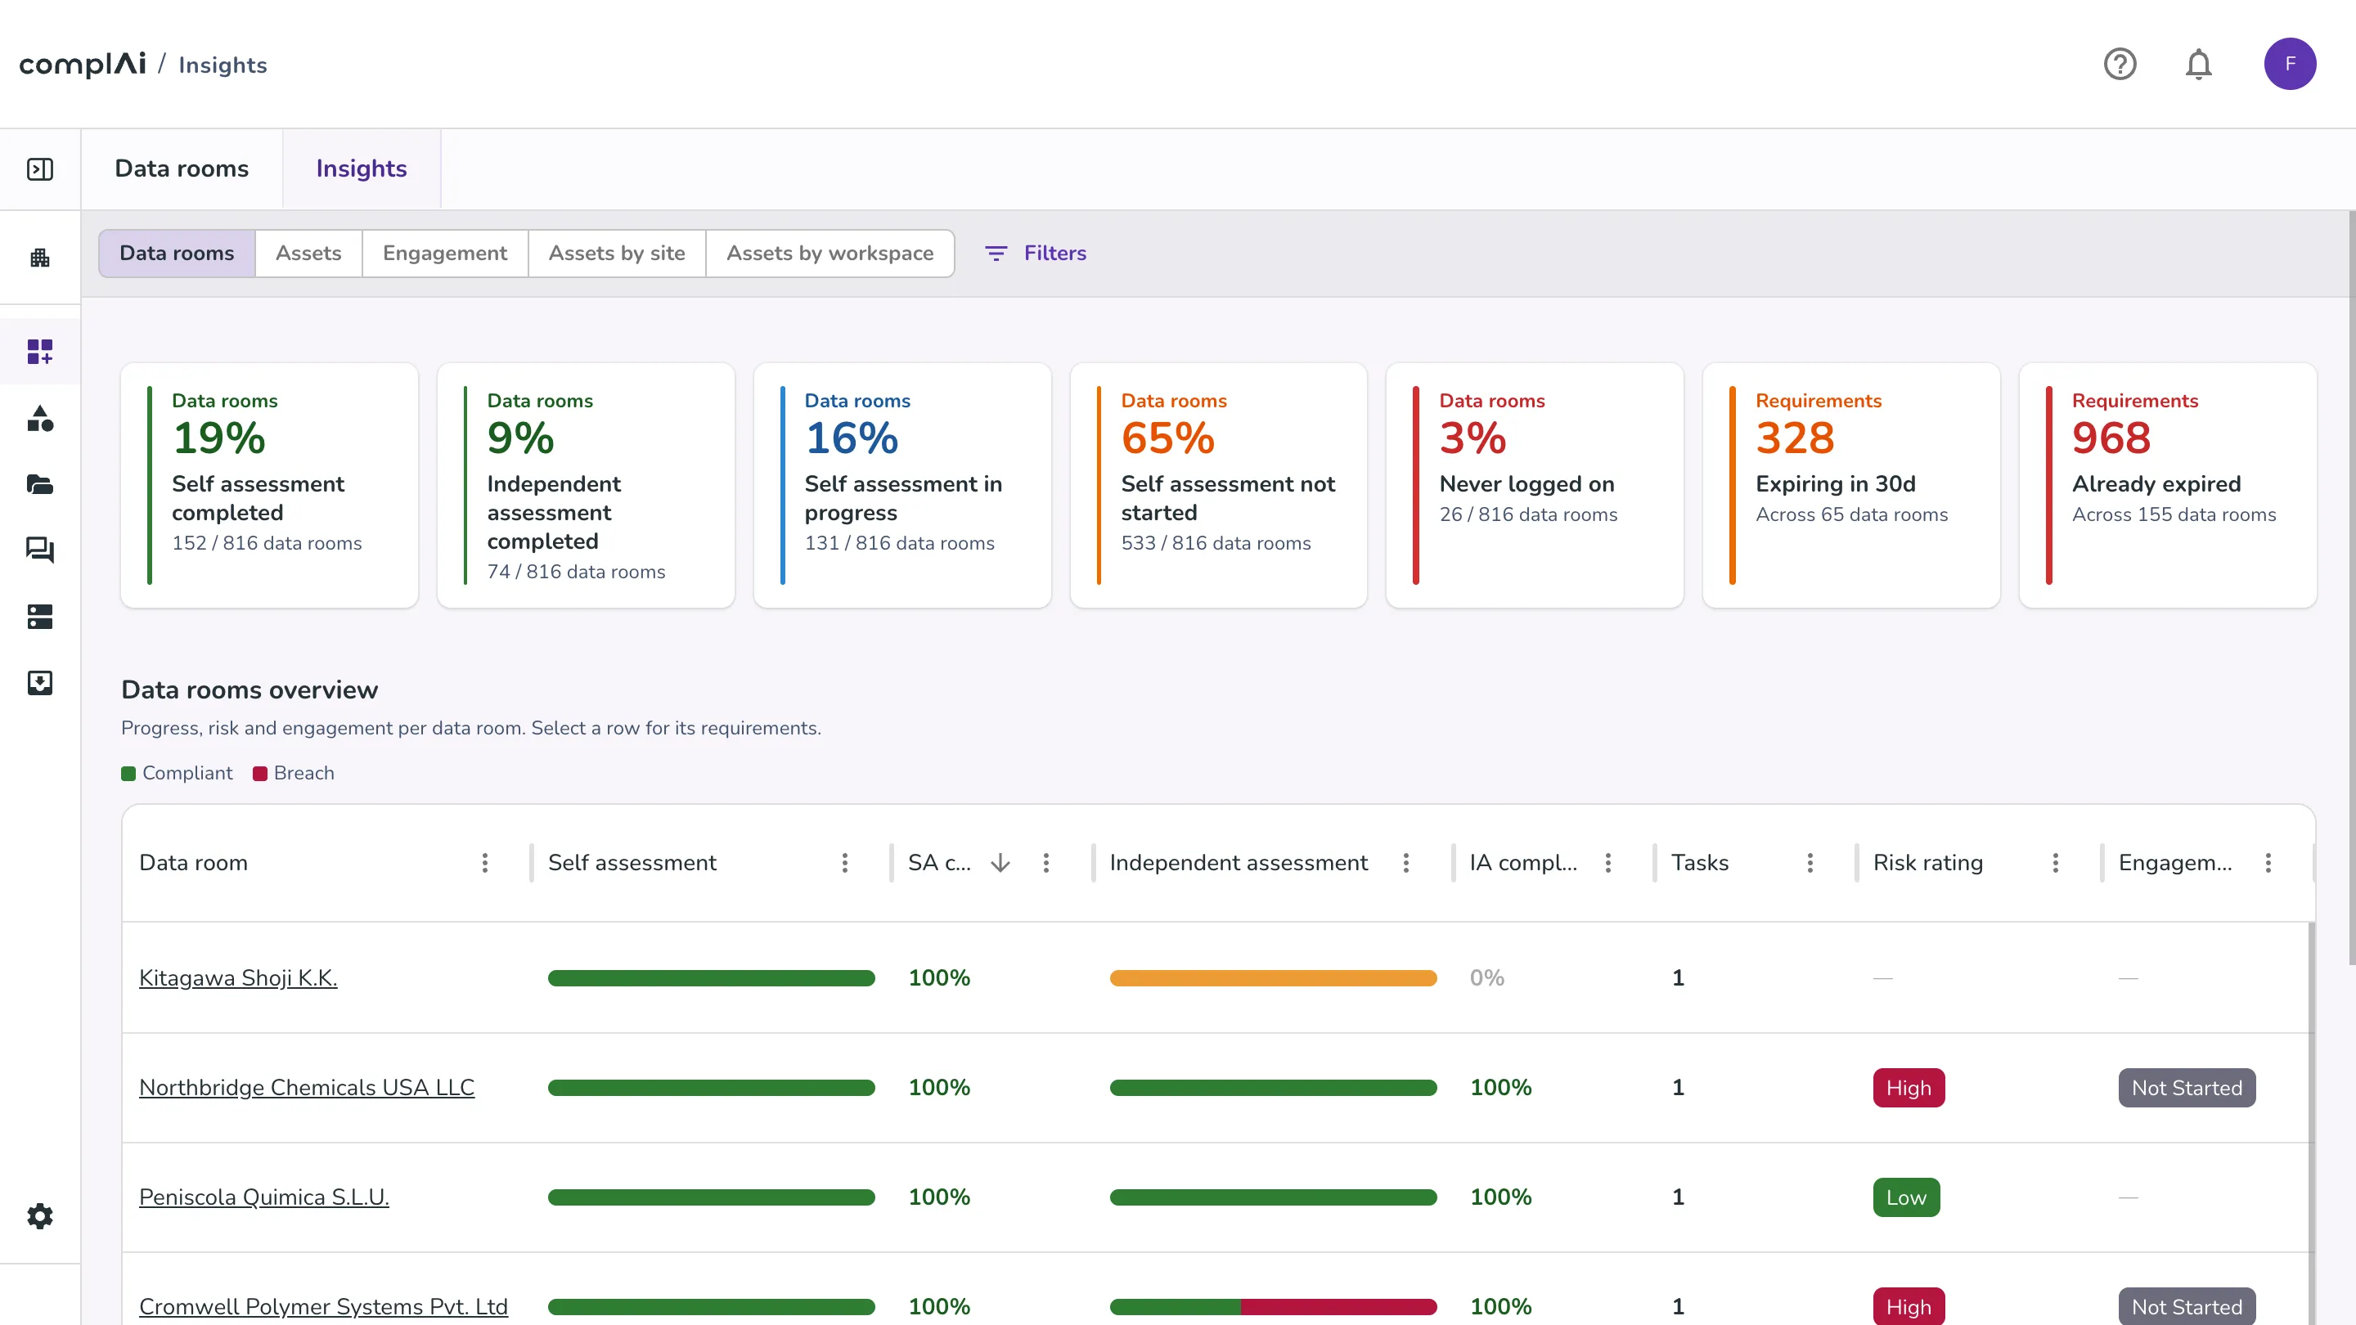The image size is (2356, 1325).
Task: Click the 19% Self assessment completed card
Action: [269, 486]
